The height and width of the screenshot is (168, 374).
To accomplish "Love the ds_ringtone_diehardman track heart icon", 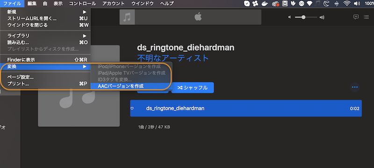I will [x=132, y=108].
